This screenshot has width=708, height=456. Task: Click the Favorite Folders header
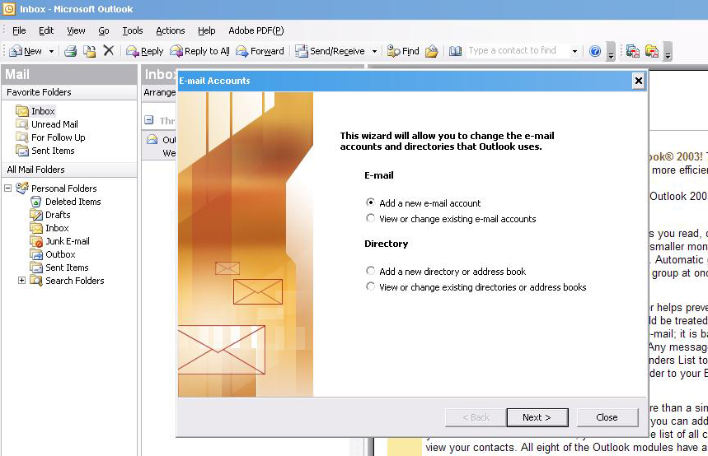point(69,92)
